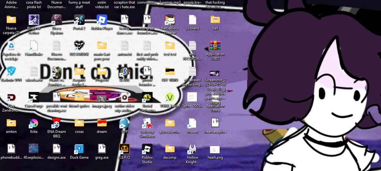Select the ootim video wip audio file
The width and height of the screenshot is (381, 171).
pyautogui.click(x=124, y=97)
